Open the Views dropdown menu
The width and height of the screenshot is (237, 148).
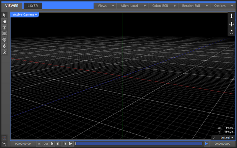click(x=105, y=6)
